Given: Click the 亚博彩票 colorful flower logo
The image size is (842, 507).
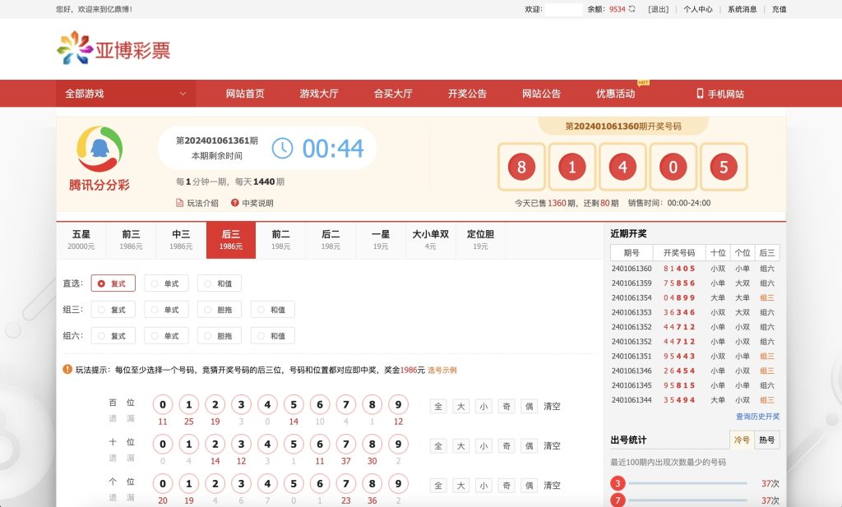Looking at the screenshot, I should [72, 48].
